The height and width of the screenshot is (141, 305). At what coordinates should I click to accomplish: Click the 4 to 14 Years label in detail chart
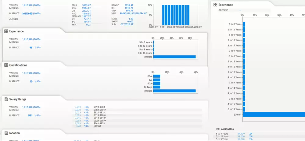[x=235, y=88]
